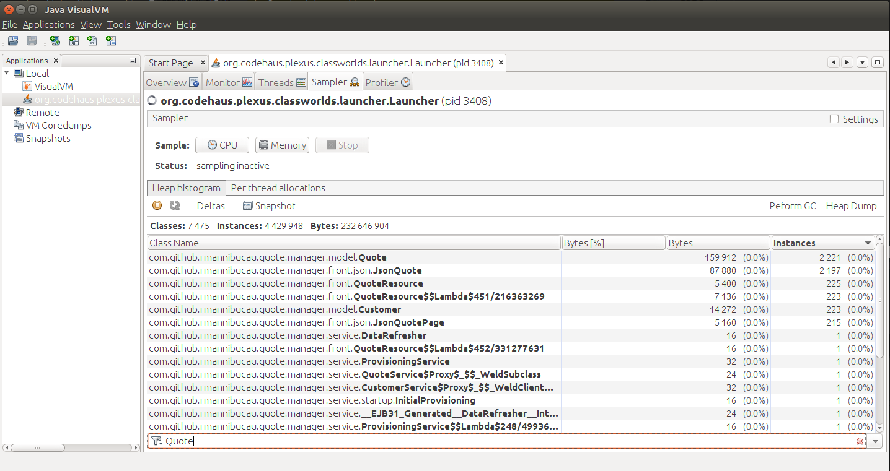This screenshot has height=471, width=890.
Task: Start Memory sampling
Action: click(282, 145)
